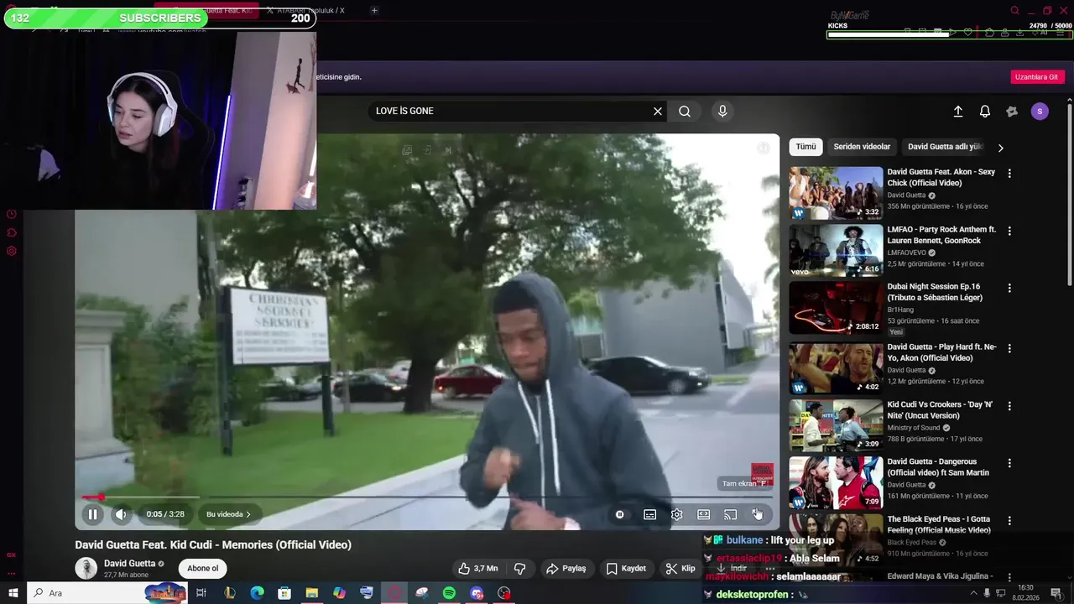Open 'David Guetta' channel name link

[129, 564]
